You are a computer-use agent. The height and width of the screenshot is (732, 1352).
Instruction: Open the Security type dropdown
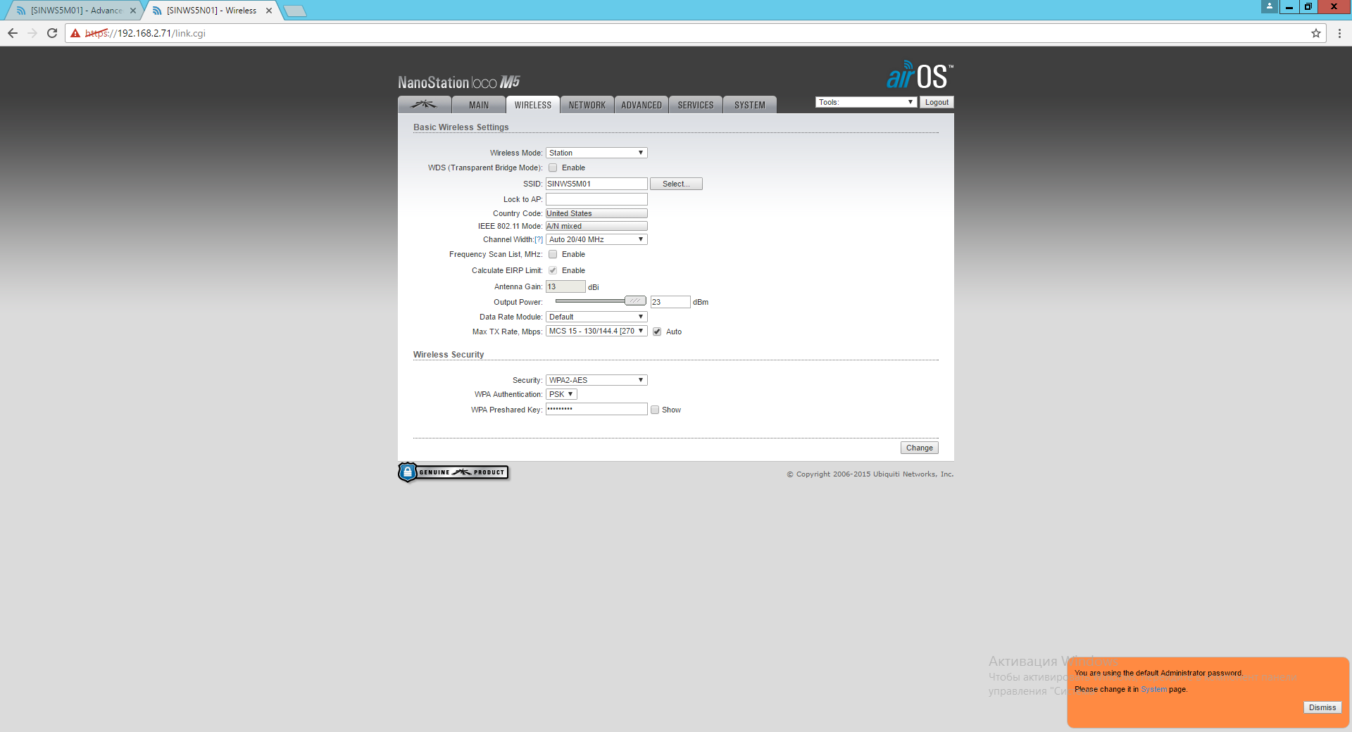(x=596, y=380)
